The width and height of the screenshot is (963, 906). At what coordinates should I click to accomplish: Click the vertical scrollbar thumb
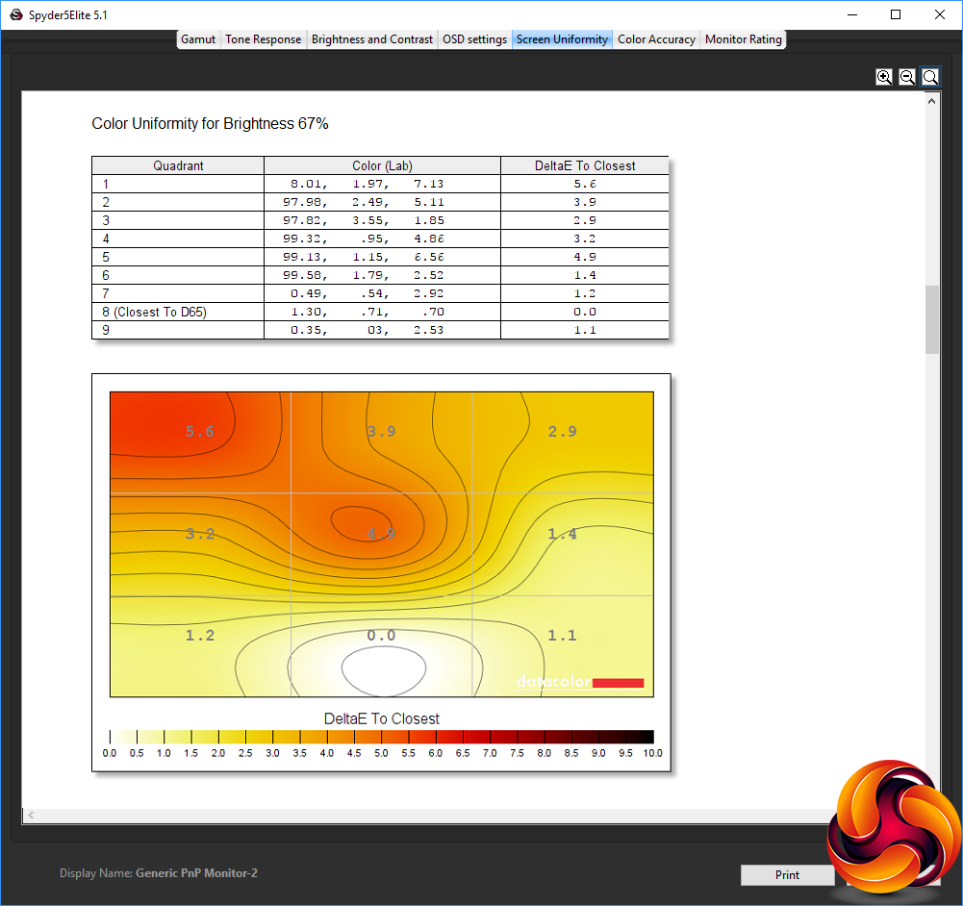[931, 319]
